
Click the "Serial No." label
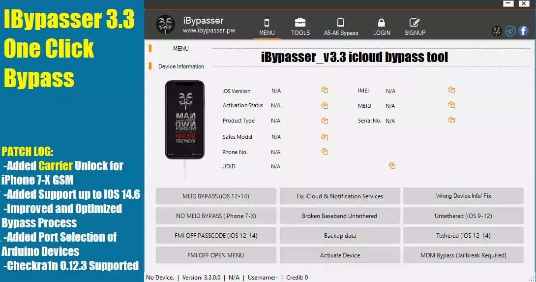pos(369,121)
